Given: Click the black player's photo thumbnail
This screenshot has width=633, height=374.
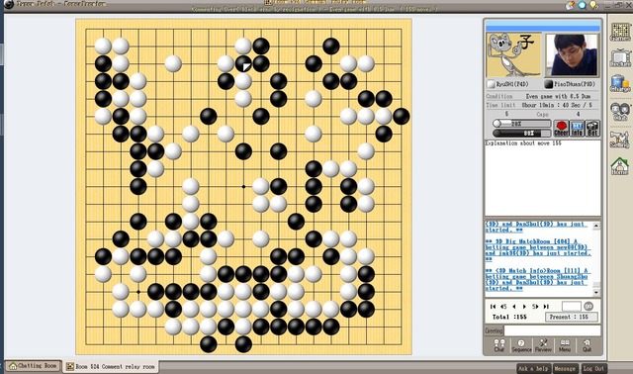Looking at the screenshot, I should (x=572, y=55).
